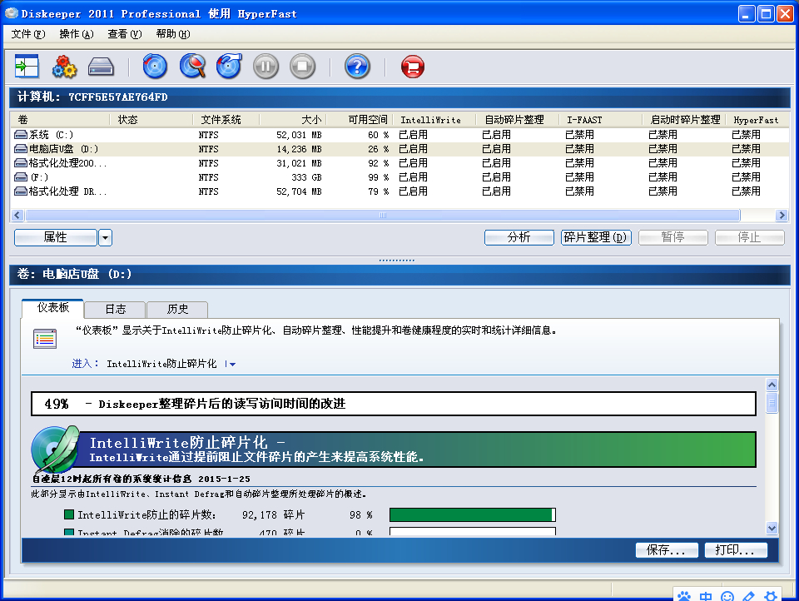Click the IntelliWrite 98% green progress bar

tap(473, 515)
